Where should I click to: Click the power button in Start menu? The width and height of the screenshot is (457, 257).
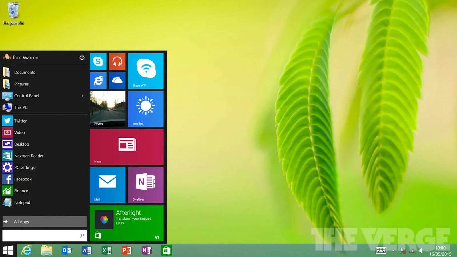pos(82,57)
